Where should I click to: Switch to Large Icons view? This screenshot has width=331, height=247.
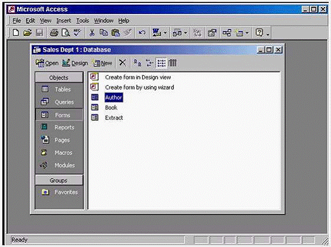click(138, 63)
